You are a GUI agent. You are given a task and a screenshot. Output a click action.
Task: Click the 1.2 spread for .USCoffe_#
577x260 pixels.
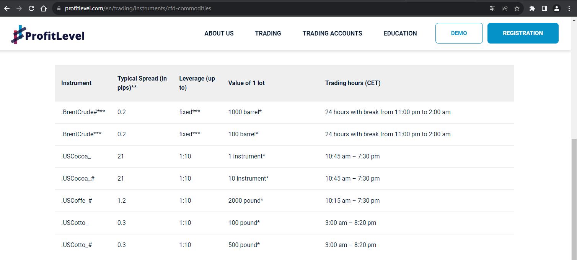click(122, 200)
